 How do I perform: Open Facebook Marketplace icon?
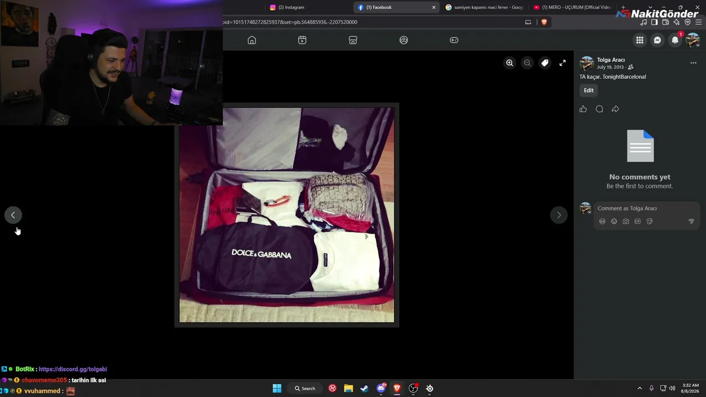(x=353, y=40)
